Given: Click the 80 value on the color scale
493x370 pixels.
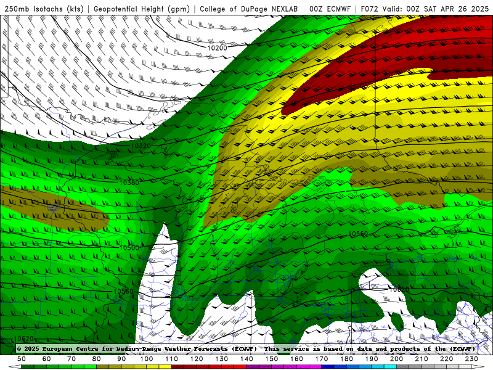Looking at the screenshot, I should tap(97, 359).
